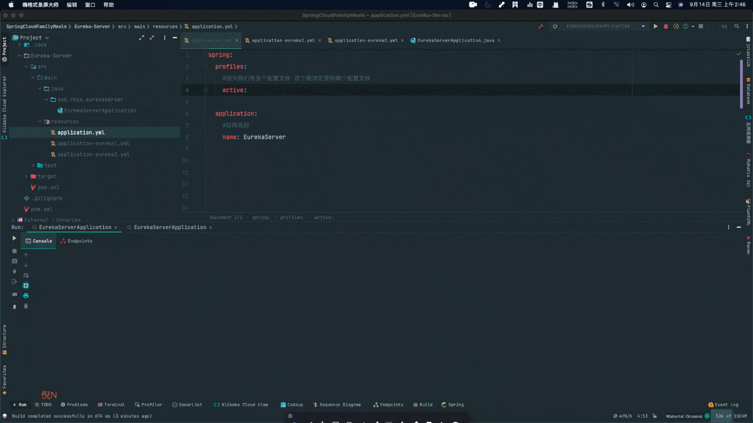Open the Problems tool window
The width and height of the screenshot is (753, 423).
pos(74,405)
